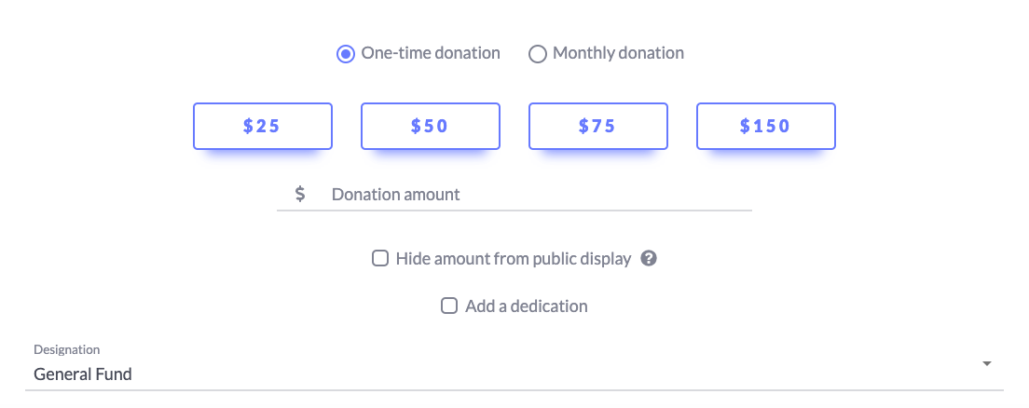Click the "One-time donation" label text
The height and width of the screenshot is (408, 1029).
pos(431,53)
